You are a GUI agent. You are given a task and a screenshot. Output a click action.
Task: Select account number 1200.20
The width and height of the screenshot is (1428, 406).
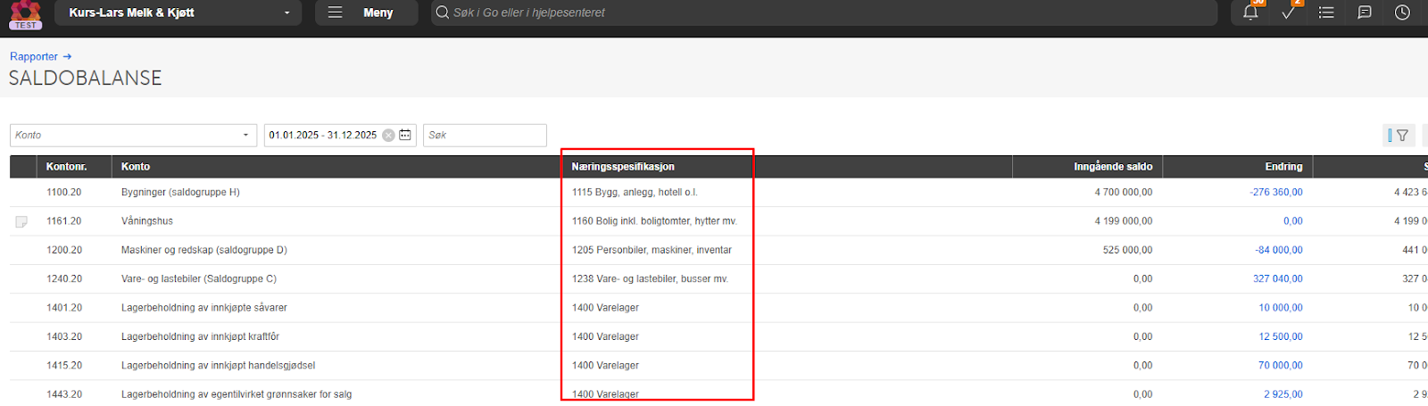point(64,250)
